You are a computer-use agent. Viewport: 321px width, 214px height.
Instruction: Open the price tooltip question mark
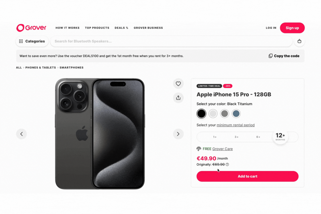click(x=227, y=164)
